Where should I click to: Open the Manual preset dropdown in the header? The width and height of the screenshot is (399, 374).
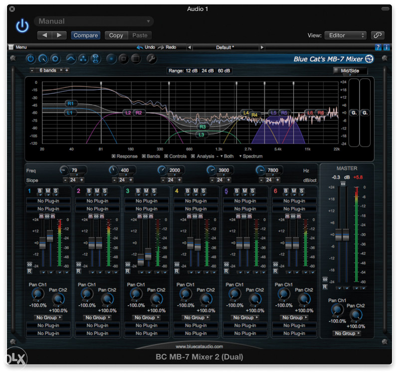click(x=94, y=21)
